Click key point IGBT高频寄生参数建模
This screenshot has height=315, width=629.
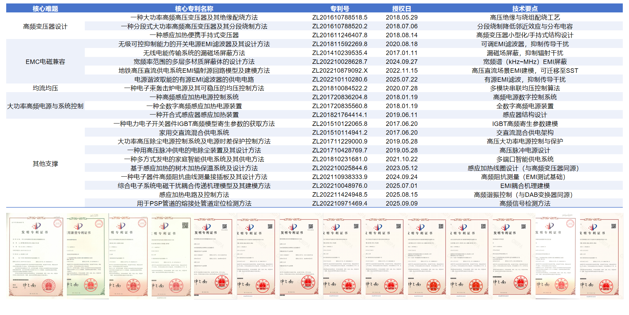[525, 124]
